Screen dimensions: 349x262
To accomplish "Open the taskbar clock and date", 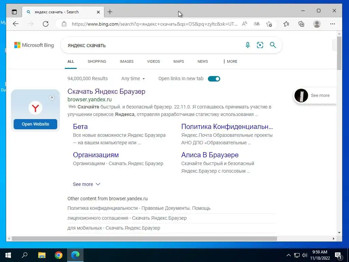I will pos(320,255).
